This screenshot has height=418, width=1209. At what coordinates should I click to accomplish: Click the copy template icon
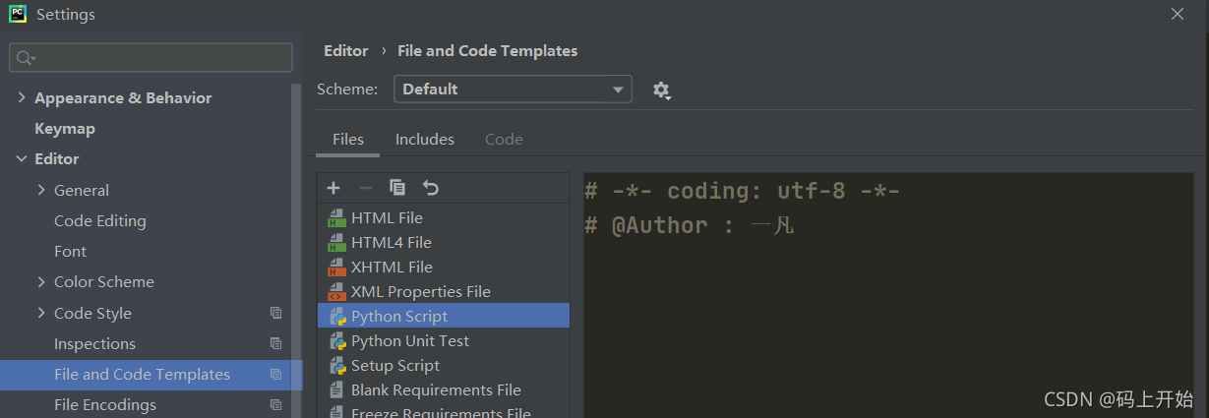397,188
